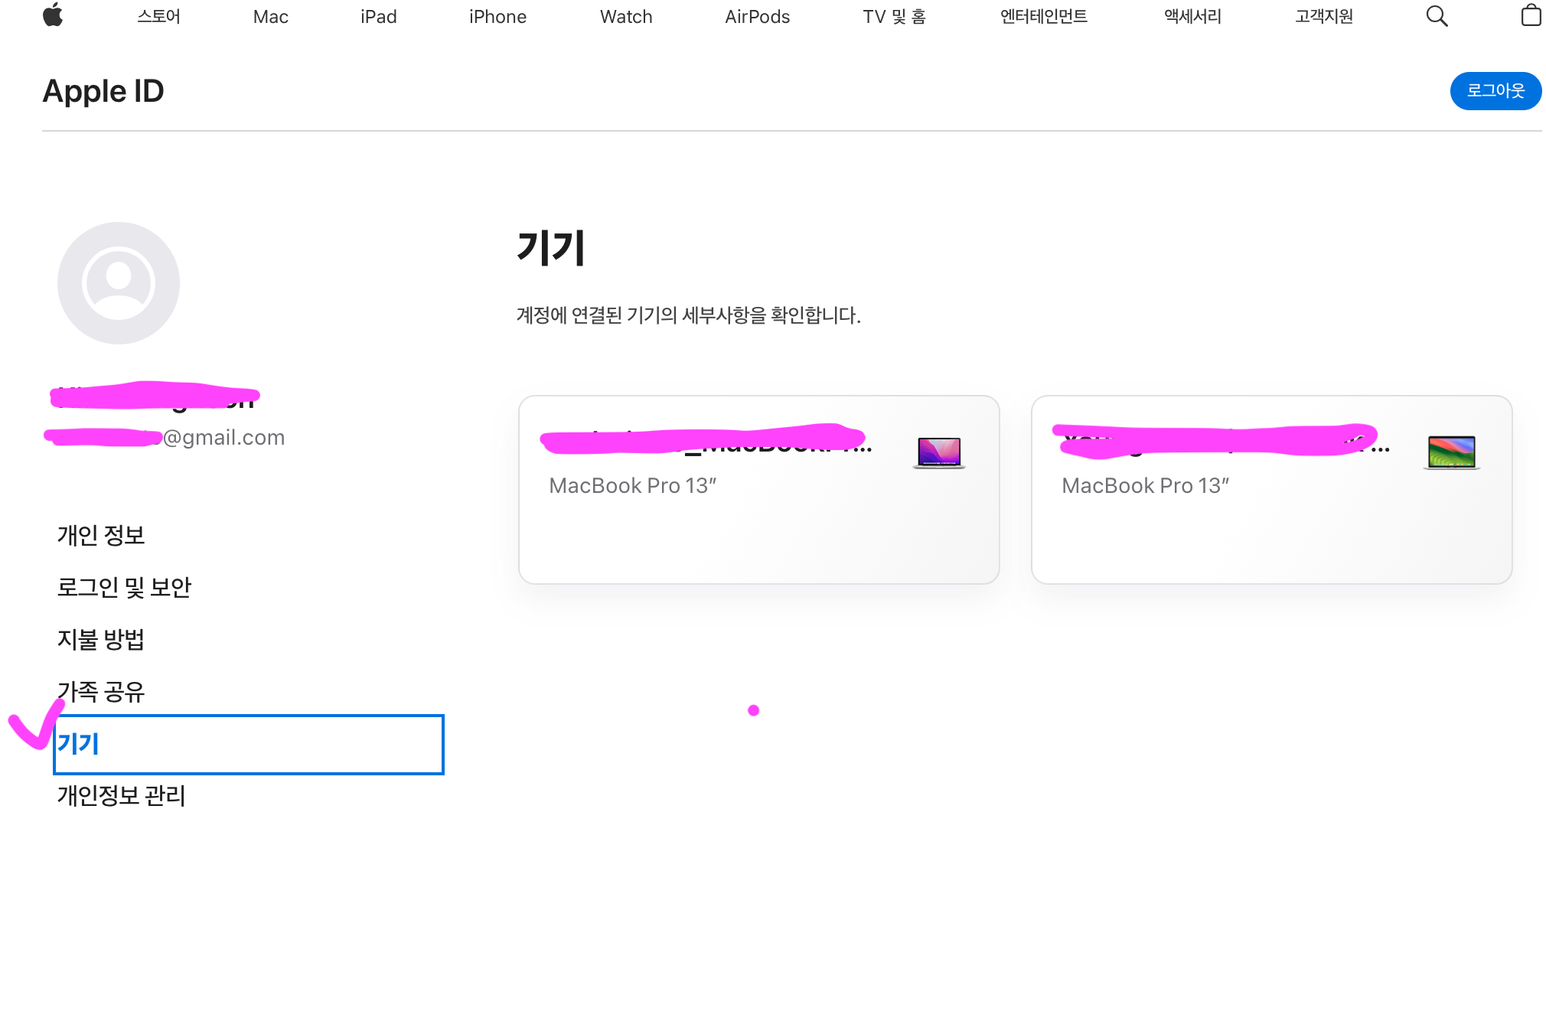Open the 스토어 menu item
This screenshot has height=1021, width=1546.
coord(158,16)
